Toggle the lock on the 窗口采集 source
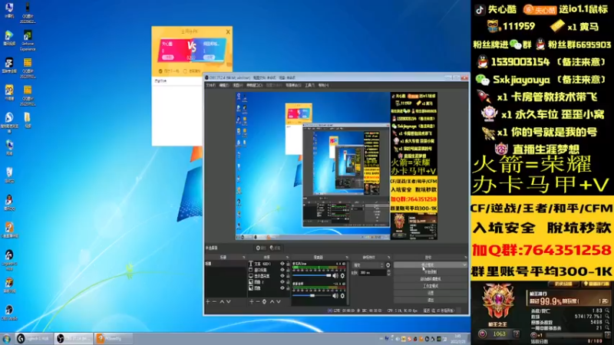 pos(288,270)
